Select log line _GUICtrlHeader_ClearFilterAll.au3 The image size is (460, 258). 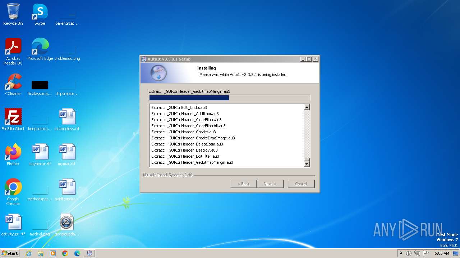(188, 126)
